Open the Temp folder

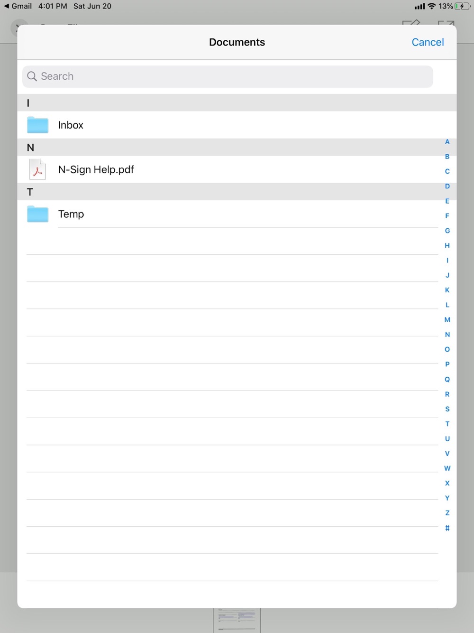[71, 214]
